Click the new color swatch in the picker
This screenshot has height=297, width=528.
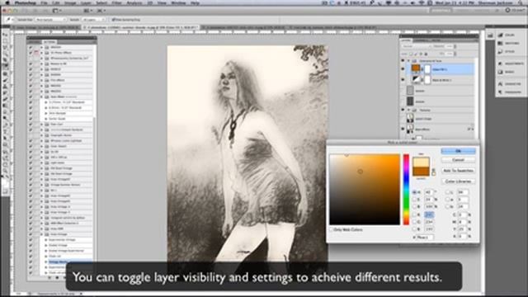click(x=421, y=162)
